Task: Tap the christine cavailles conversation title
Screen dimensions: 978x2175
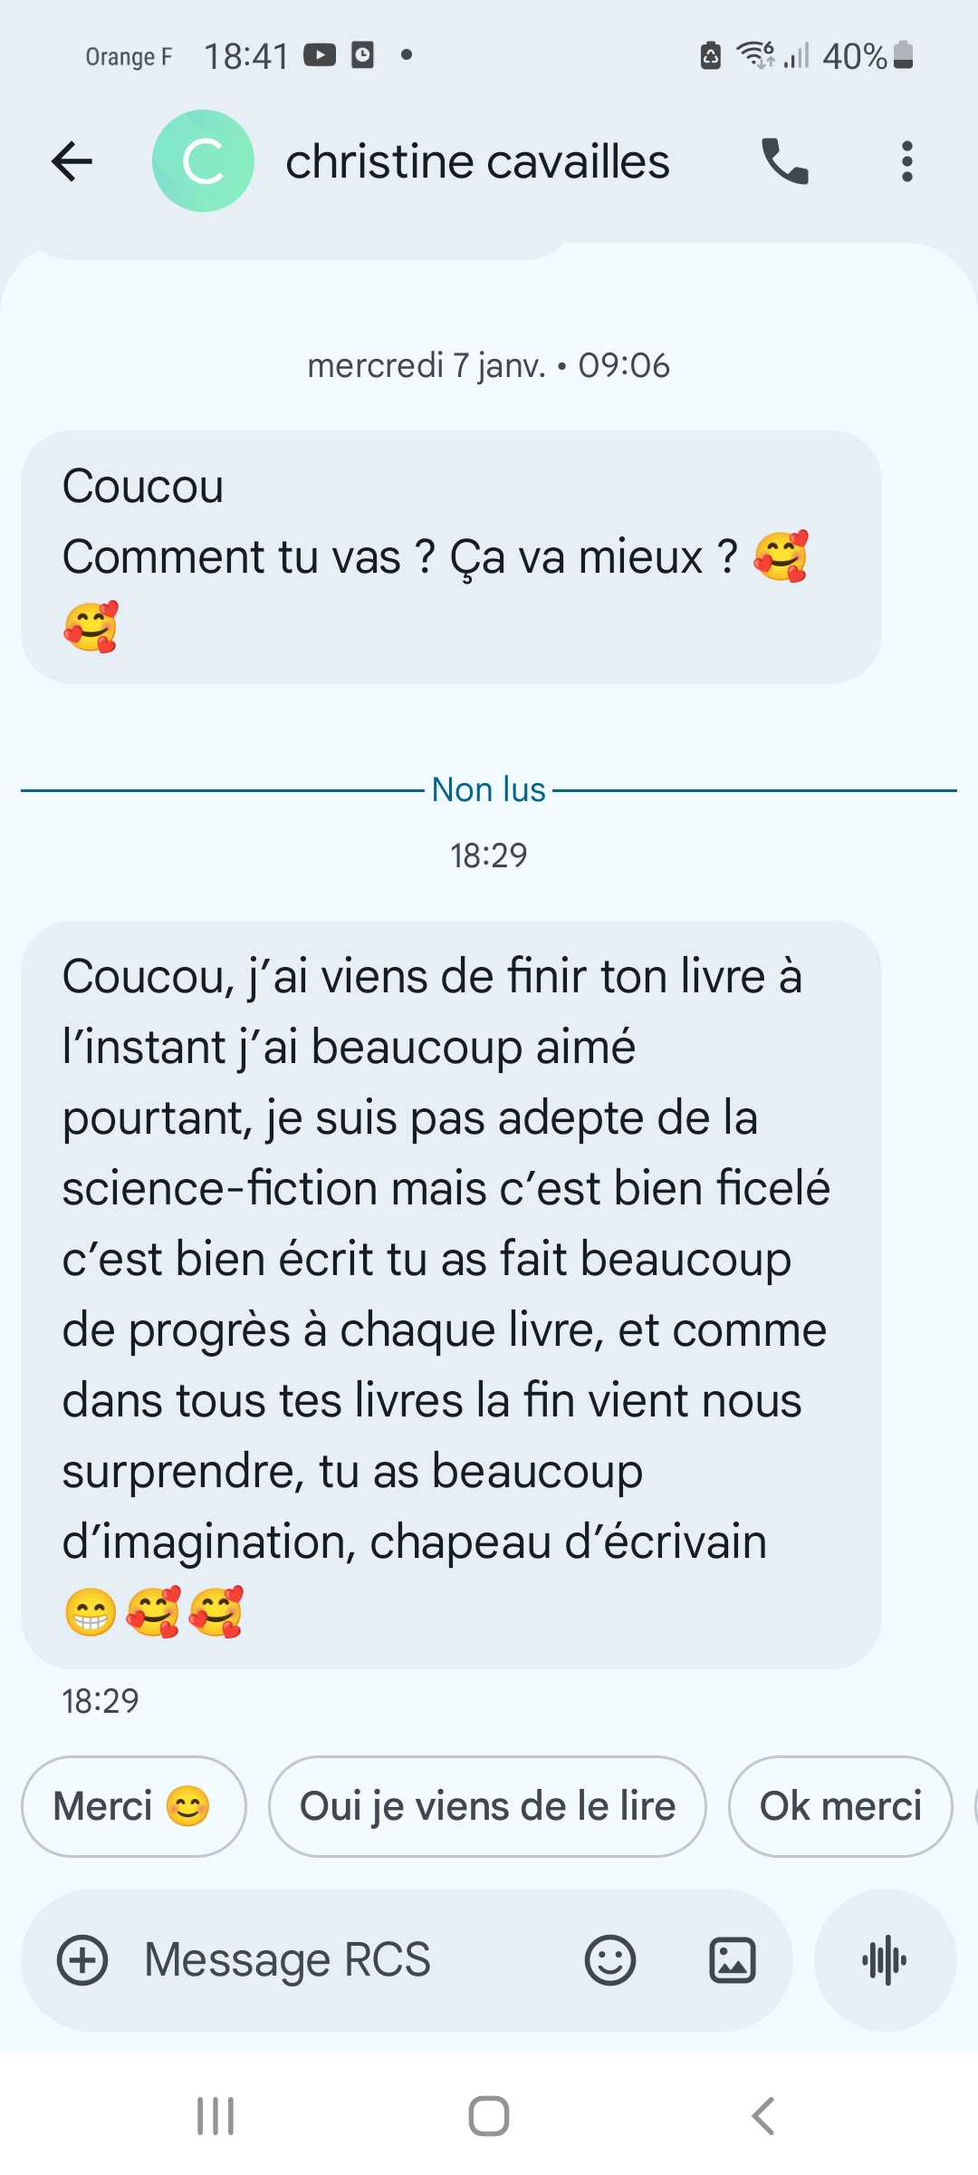Action: (477, 162)
